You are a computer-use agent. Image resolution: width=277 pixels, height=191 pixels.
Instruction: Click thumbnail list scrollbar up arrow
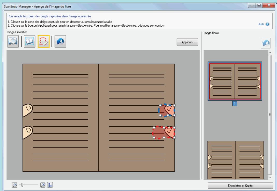[270, 52]
